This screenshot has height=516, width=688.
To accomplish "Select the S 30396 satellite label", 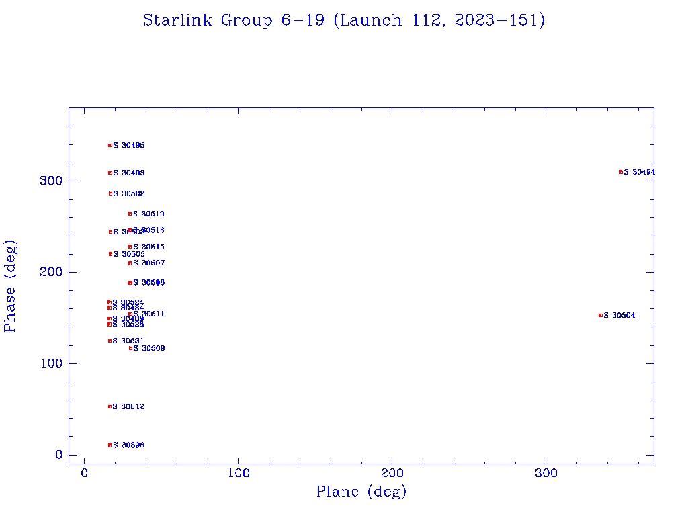I will coord(128,445).
